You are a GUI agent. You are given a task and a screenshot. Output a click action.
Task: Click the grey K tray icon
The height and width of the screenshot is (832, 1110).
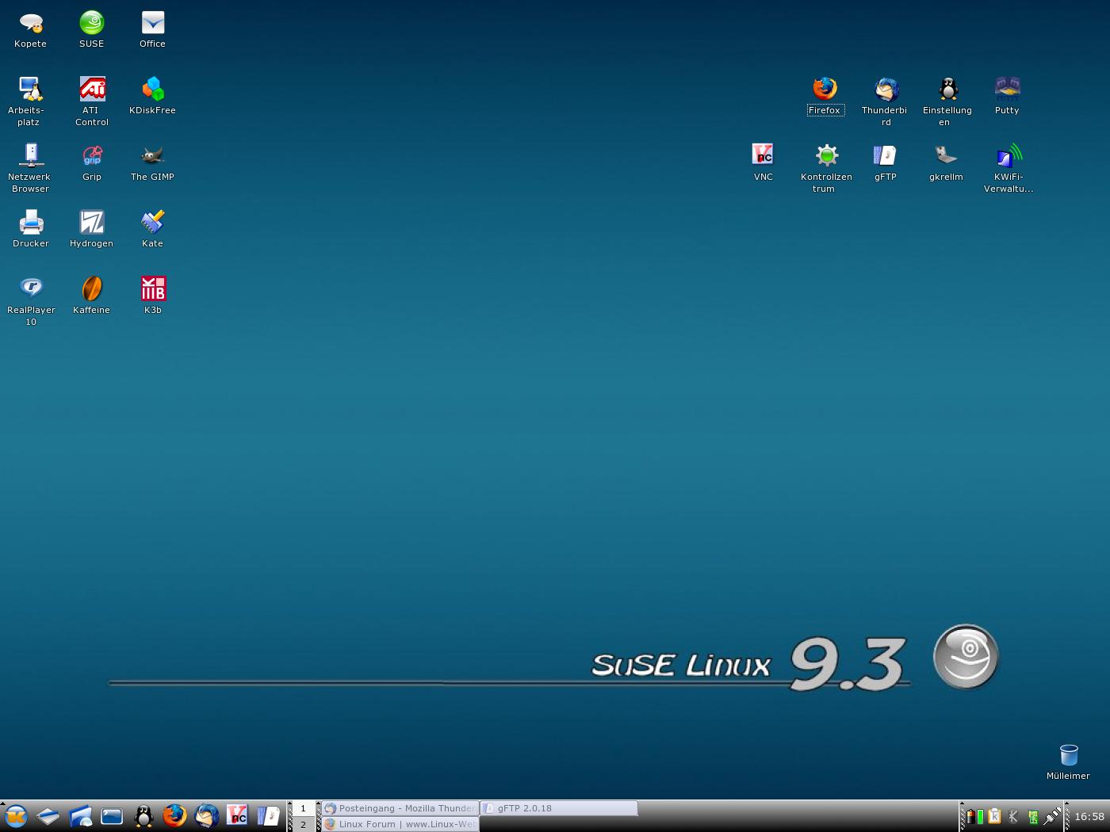(x=1013, y=816)
